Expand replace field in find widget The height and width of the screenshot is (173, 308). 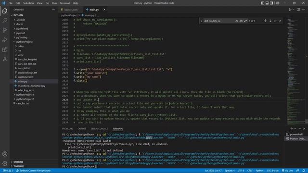point(201,21)
